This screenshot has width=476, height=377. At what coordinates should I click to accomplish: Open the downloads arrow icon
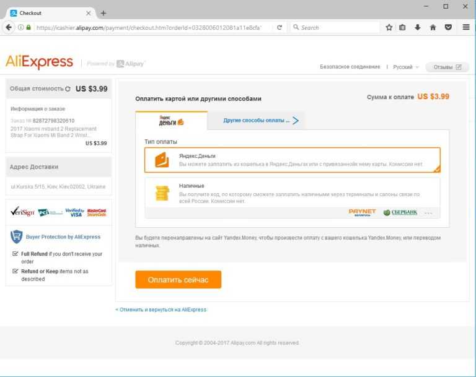(x=418, y=27)
